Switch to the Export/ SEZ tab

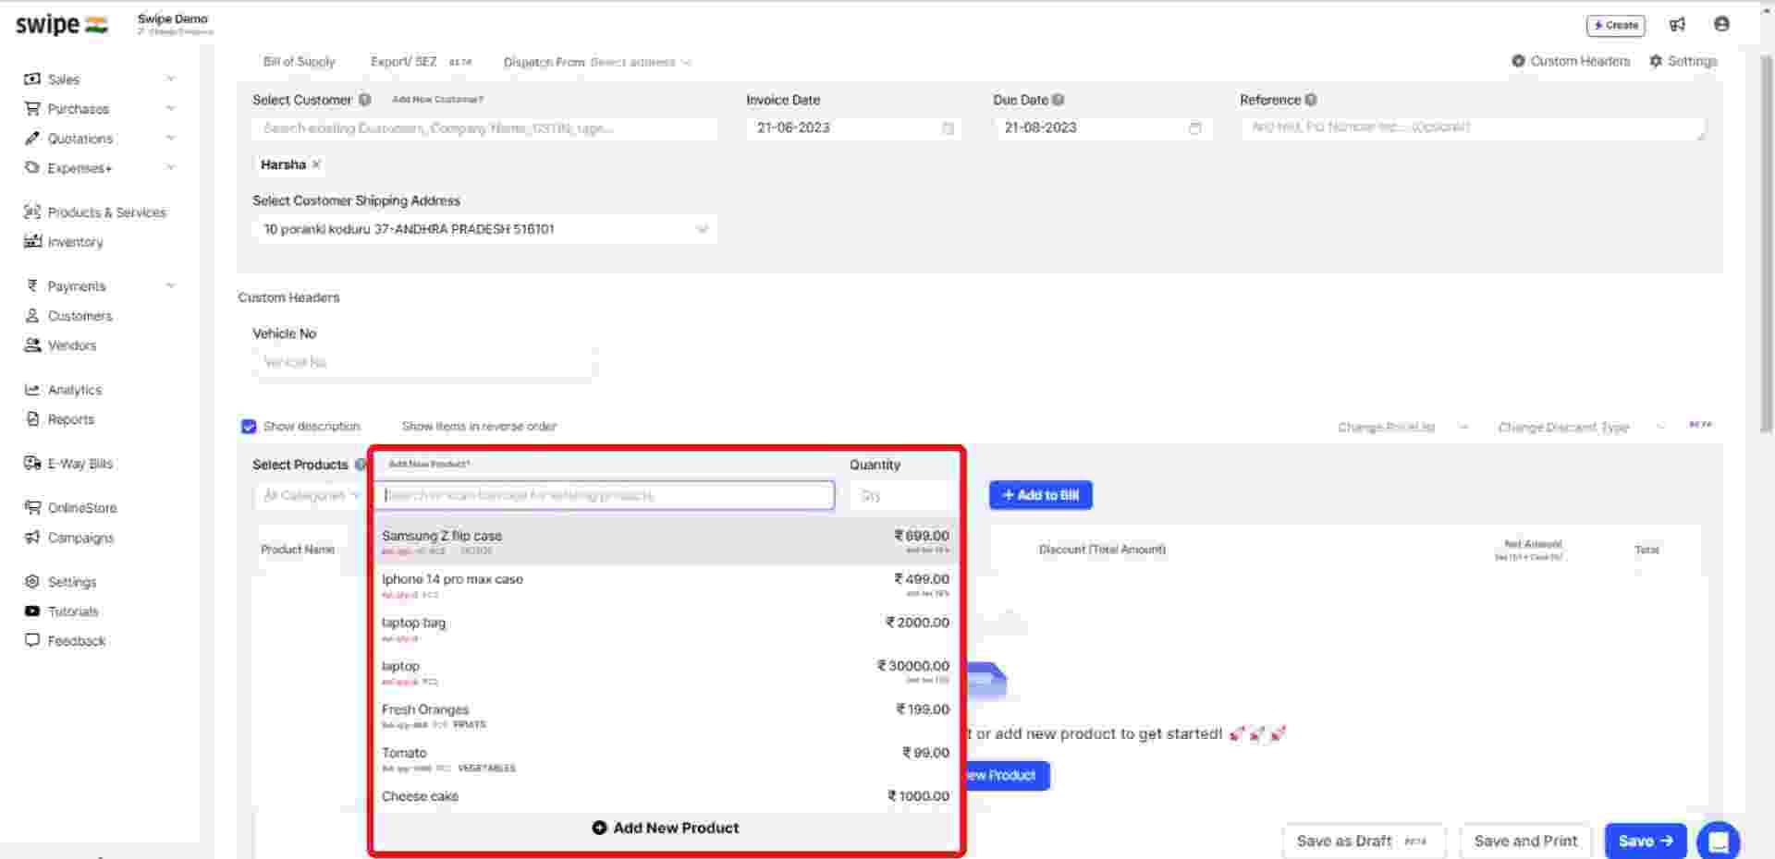[x=403, y=62]
